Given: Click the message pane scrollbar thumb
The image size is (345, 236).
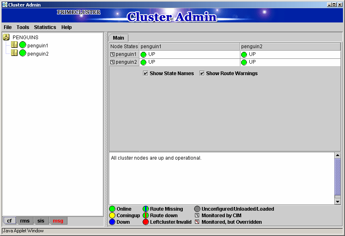Looking at the screenshot, I should [338, 177].
